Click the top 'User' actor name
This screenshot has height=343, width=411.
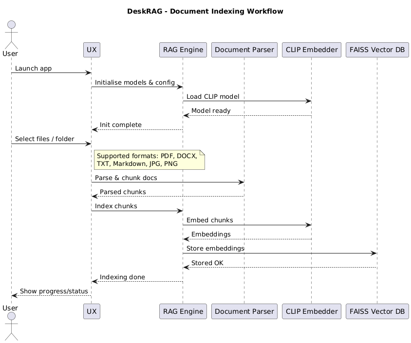10,54
